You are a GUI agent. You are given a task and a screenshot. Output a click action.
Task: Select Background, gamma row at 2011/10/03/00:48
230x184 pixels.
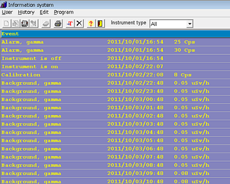115,100
